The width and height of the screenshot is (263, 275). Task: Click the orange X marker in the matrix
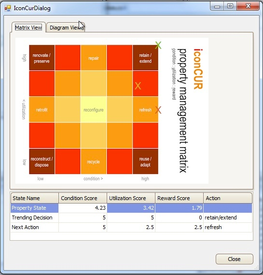coord(138,86)
